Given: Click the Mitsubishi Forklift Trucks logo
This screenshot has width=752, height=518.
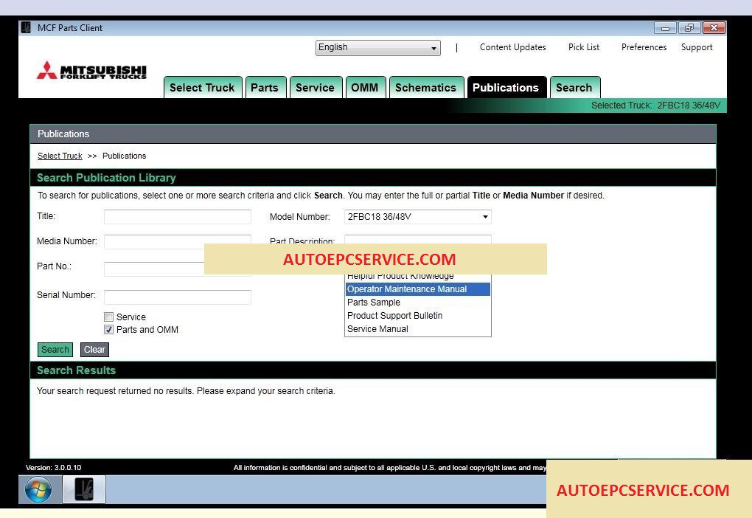Looking at the screenshot, I should 91,70.
